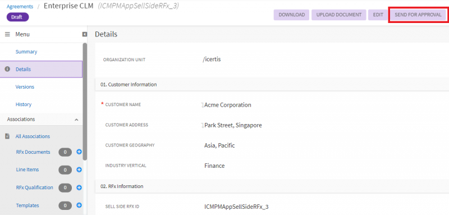This screenshot has height=215, width=449.
Task: Click the 01. Customer Information section header
Action: tap(272, 84)
